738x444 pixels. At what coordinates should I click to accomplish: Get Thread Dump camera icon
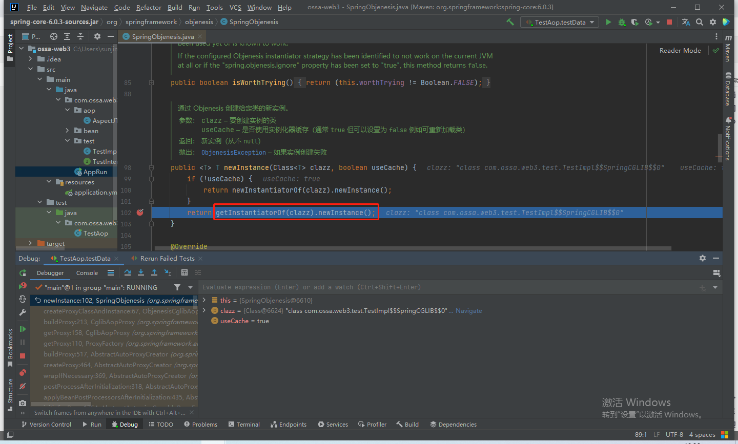pyautogui.click(x=23, y=403)
